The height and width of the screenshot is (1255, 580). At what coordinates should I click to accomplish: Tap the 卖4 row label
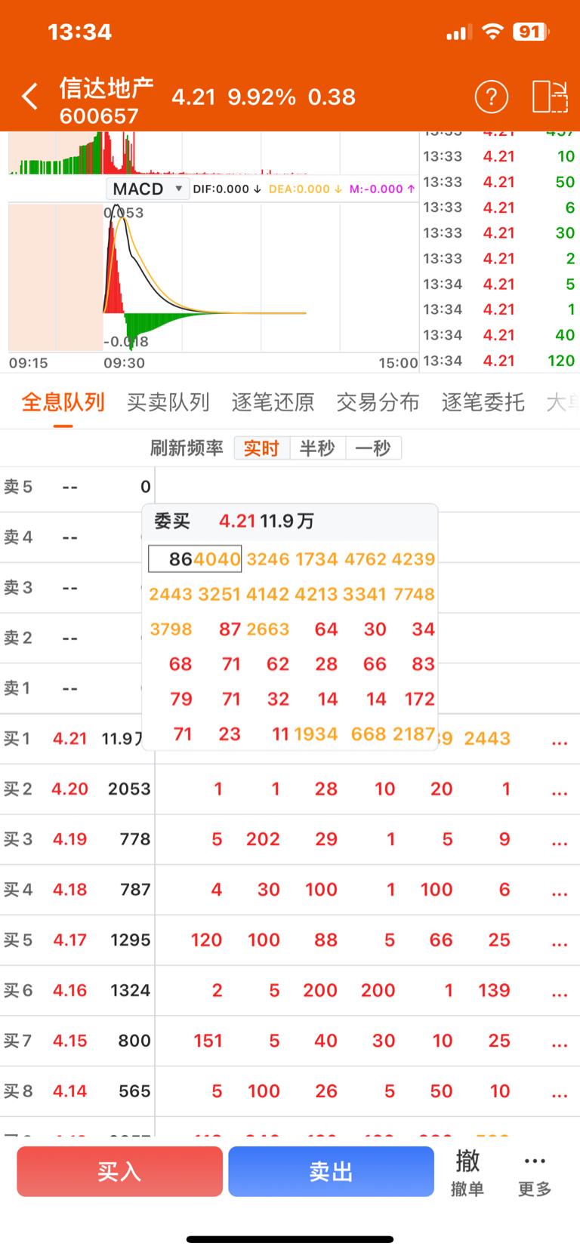click(x=18, y=537)
